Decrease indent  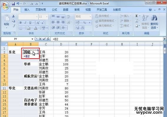[53, 28]
